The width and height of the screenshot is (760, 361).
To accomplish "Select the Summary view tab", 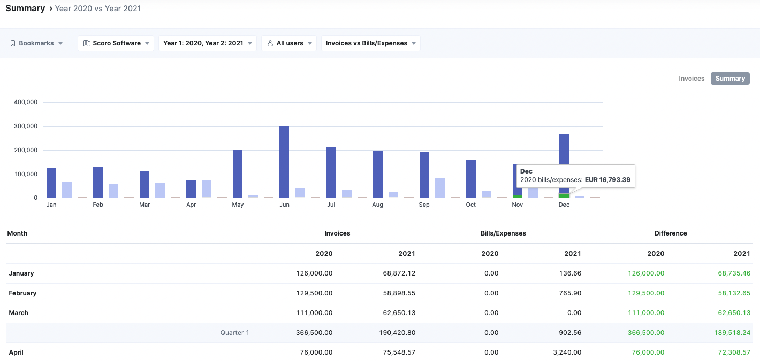I will pyautogui.click(x=730, y=79).
